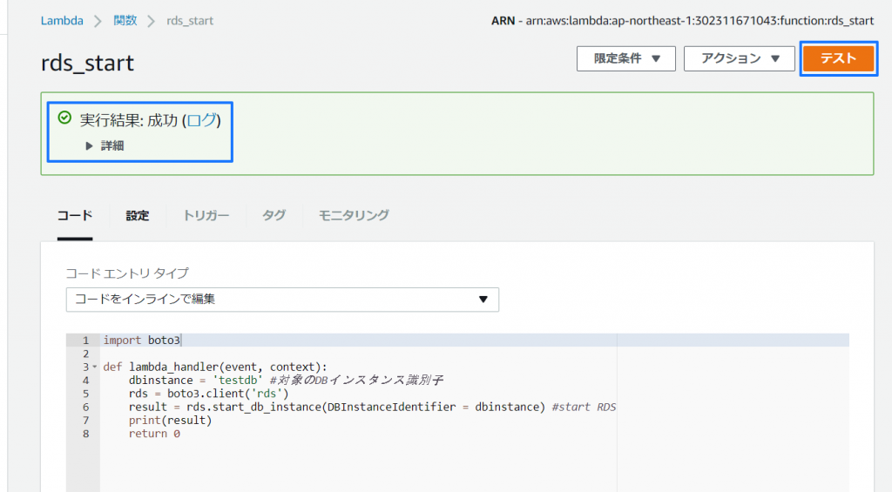Collapse the code fold arrow on line 3
The height and width of the screenshot is (492, 892).
pyautogui.click(x=94, y=367)
